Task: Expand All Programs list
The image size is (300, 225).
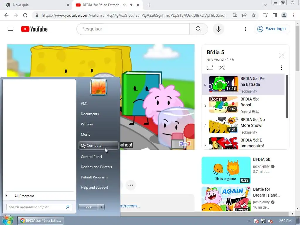Action: click(x=39, y=196)
